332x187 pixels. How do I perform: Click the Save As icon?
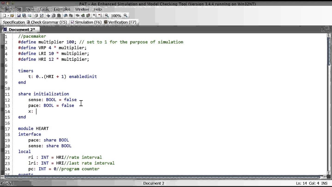click(x=30, y=16)
